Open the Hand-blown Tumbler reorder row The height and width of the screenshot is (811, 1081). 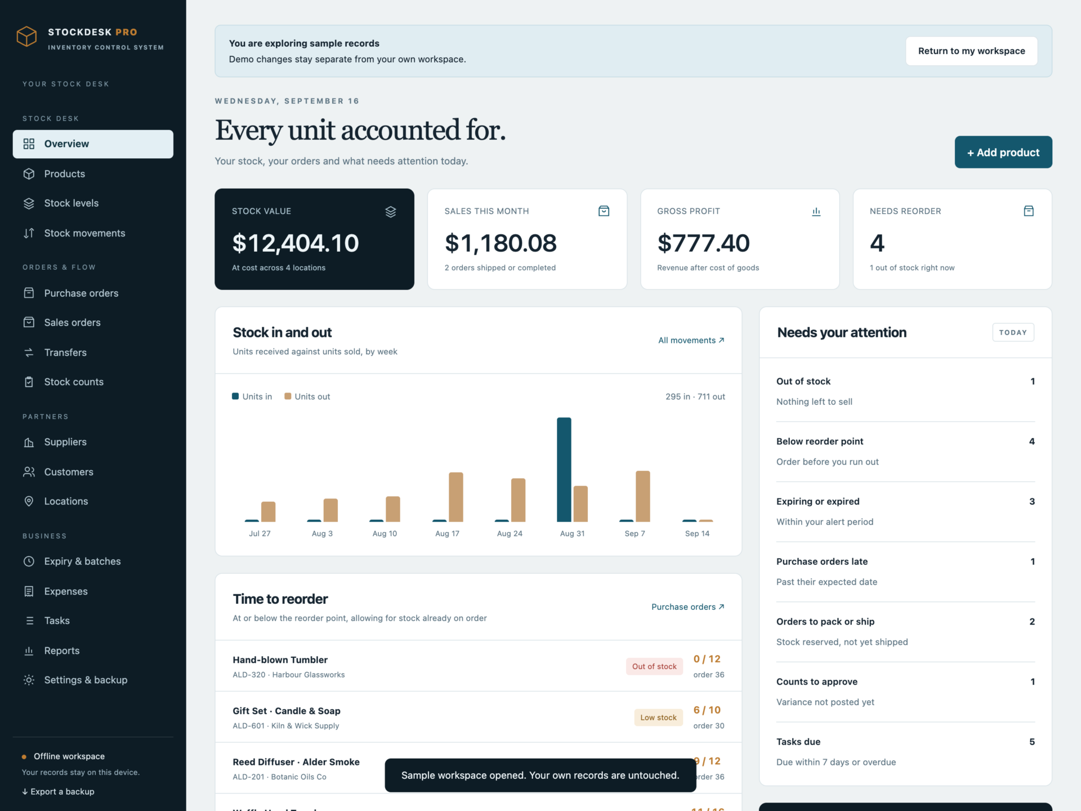478,666
